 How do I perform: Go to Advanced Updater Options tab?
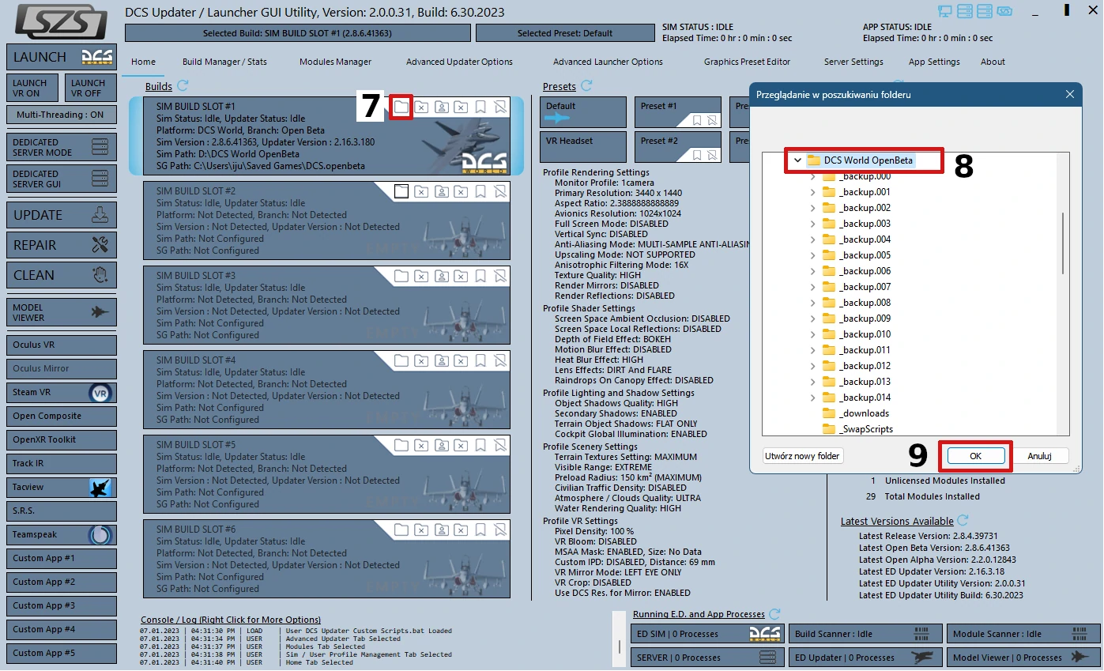tap(459, 62)
